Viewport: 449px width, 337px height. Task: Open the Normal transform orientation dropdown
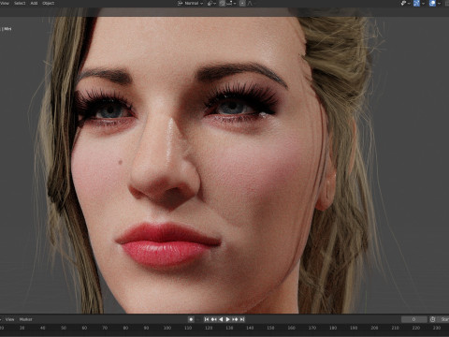(191, 3)
